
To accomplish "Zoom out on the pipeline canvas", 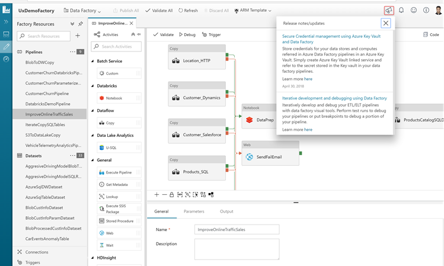I will [x=164, y=195].
